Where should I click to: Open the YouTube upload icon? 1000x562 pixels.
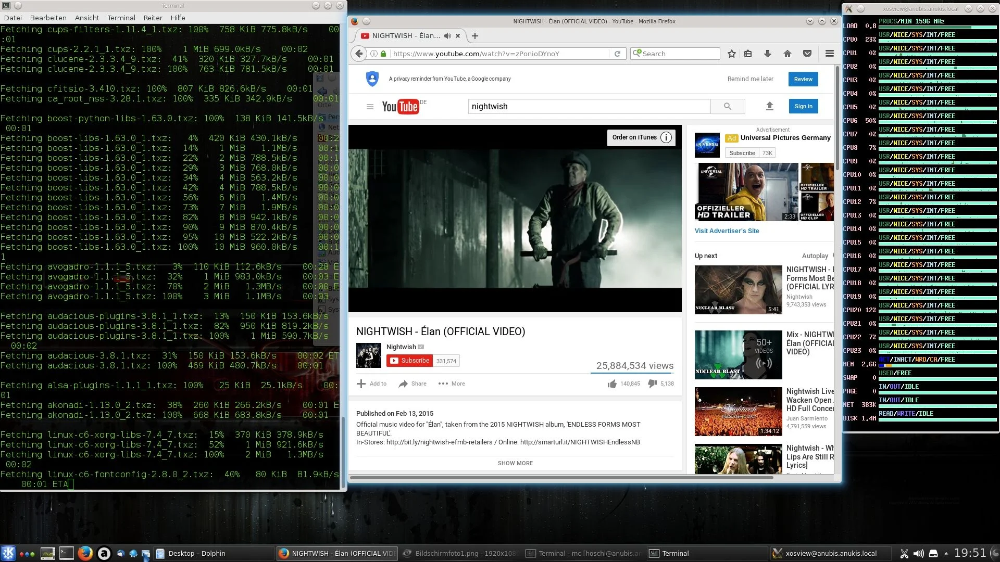[770, 106]
